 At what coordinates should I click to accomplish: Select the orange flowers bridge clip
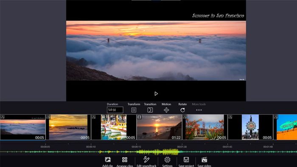tap(205, 127)
